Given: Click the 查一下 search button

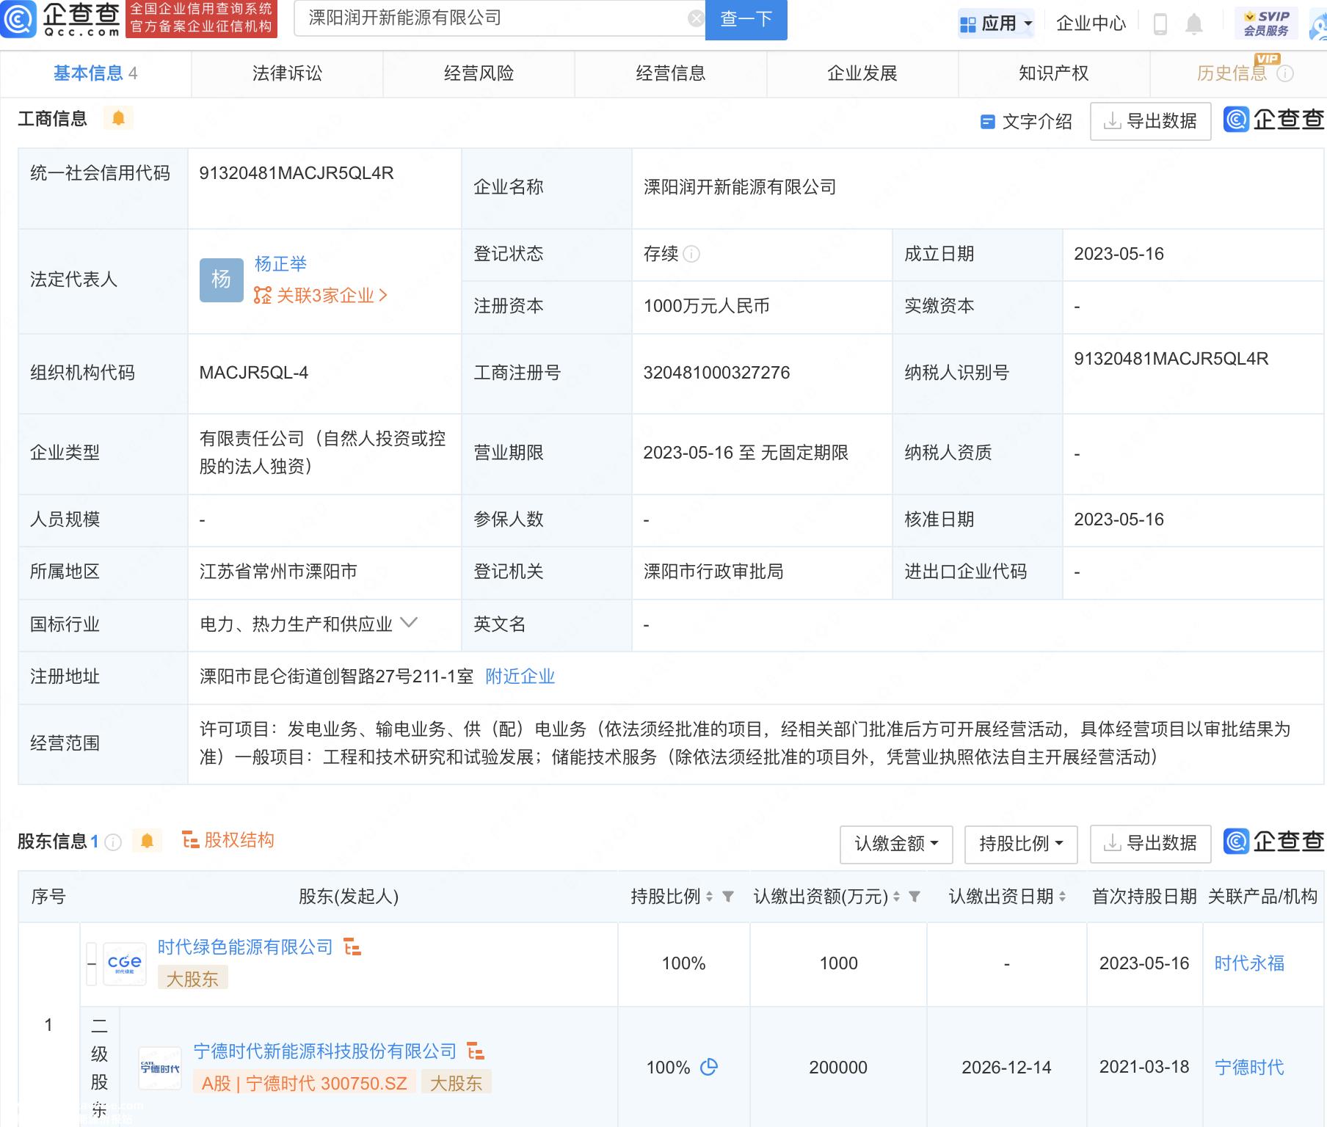Looking at the screenshot, I should [746, 20].
